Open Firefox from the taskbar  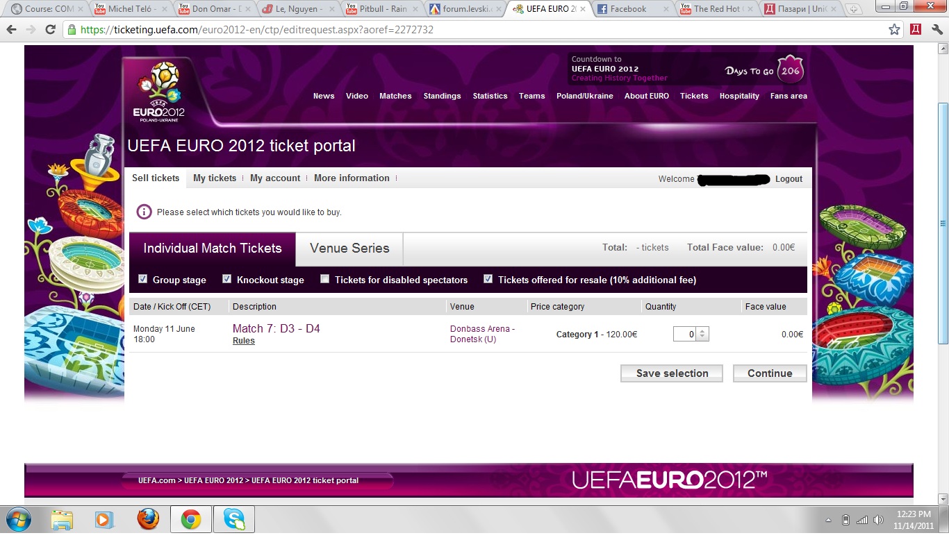click(147, 519)
